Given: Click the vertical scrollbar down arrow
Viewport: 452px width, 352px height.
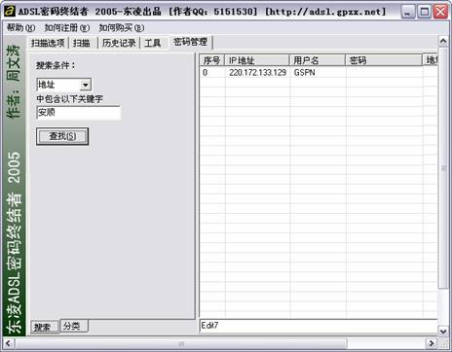Looking at the screenshot, I should pyautogui.click(x=443, y=331).
